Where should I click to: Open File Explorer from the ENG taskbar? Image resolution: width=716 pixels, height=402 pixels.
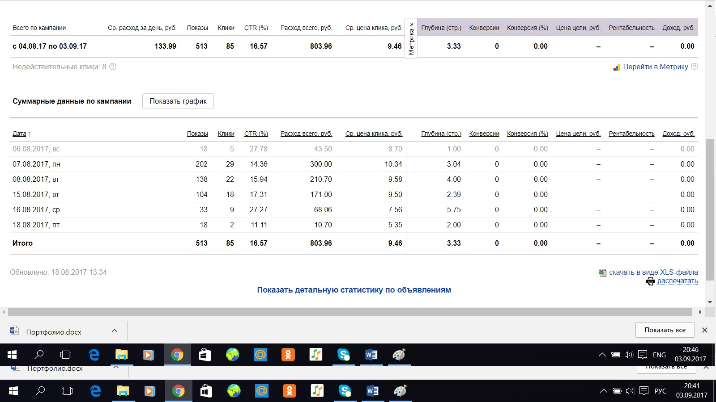click(122, 355)
